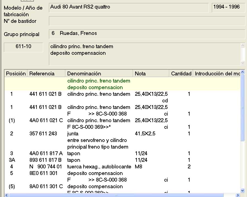Click the description box scroll down arrow

tap(243, 63)
